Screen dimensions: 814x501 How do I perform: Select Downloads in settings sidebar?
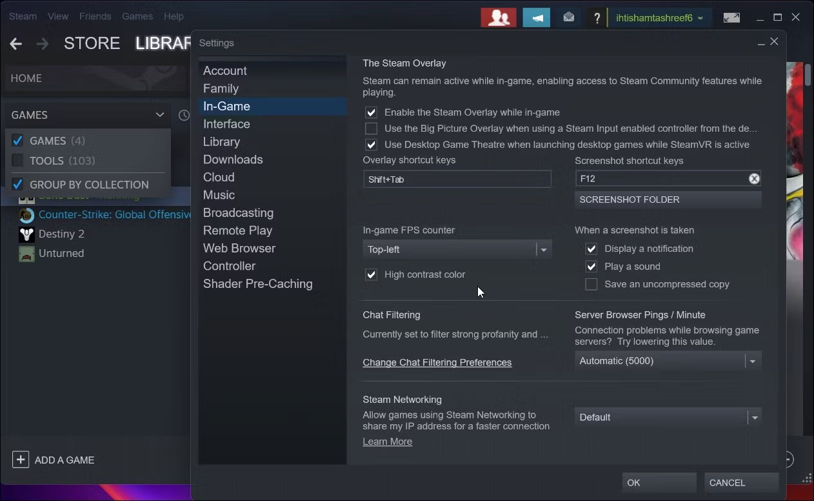tap(233, 159)
